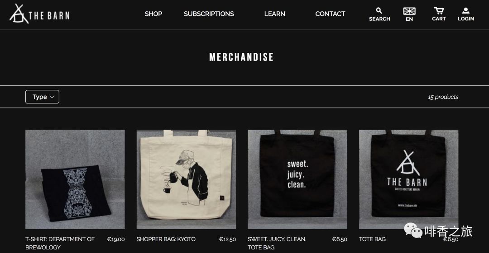Click the €12.50 price of Kyoto bag
489x253 pixels.
tap(227, 239)
